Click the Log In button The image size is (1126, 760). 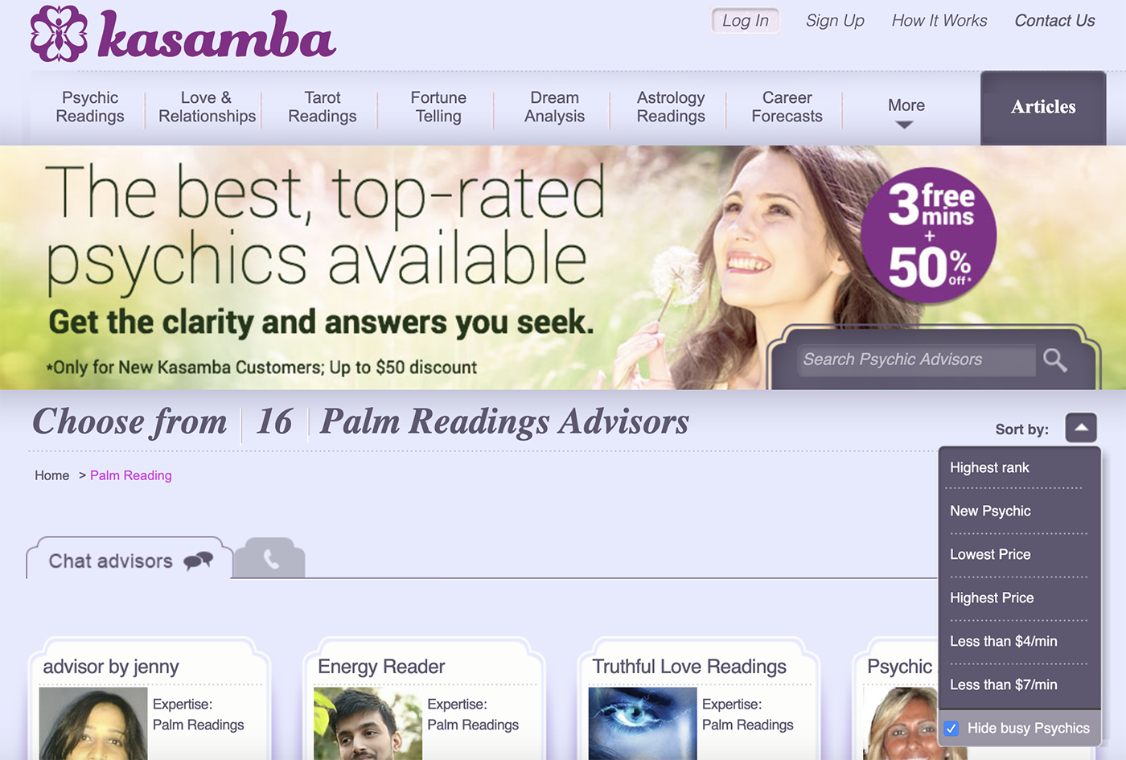(746, 21)
